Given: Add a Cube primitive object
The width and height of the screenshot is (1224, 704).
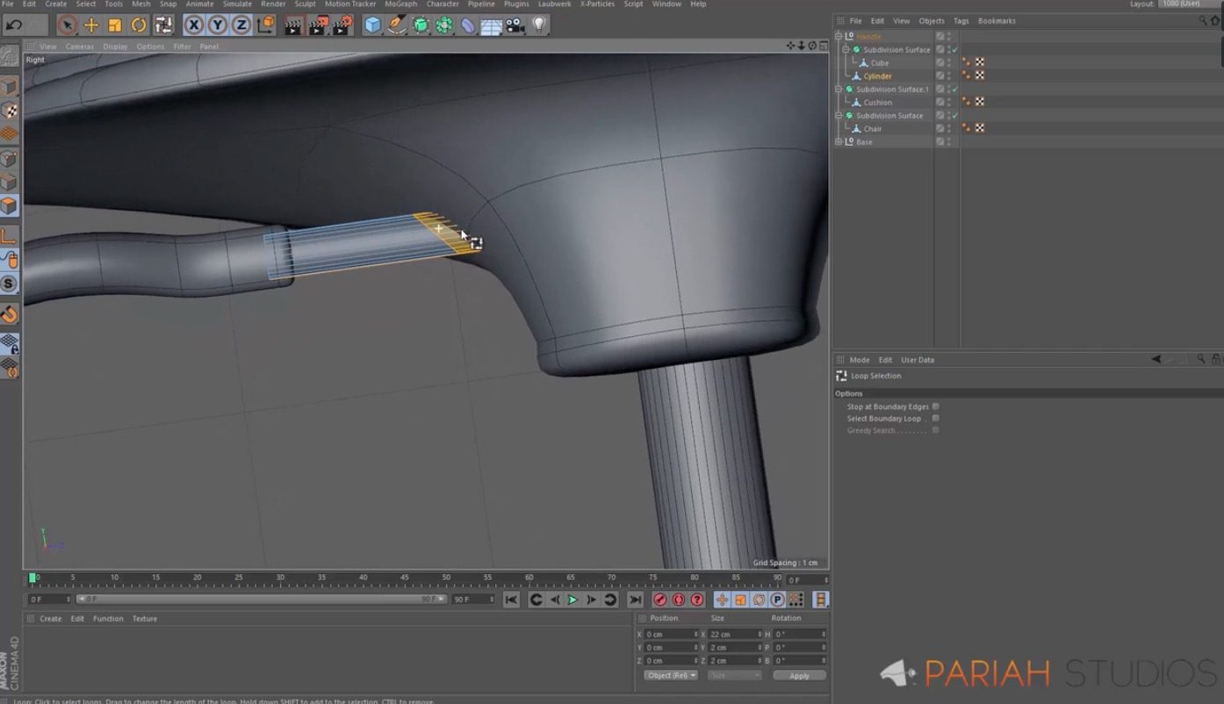Looking at the screenshot, I should (373, 25).
